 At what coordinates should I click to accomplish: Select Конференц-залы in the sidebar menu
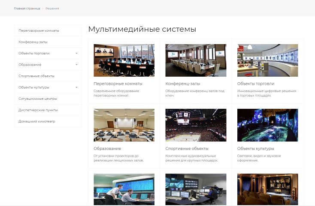48,42
